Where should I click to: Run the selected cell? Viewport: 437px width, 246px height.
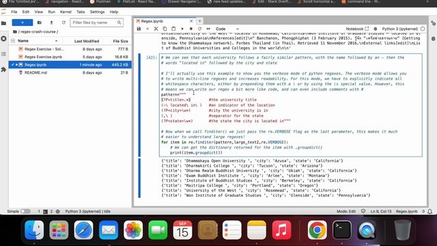tap(182, 29)
